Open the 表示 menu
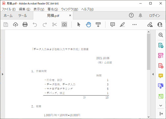This screenshot has height=119, width=166. (x=39, y=9)
